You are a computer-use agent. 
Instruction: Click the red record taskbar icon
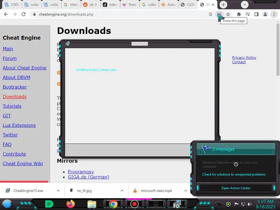coord(135,204)
